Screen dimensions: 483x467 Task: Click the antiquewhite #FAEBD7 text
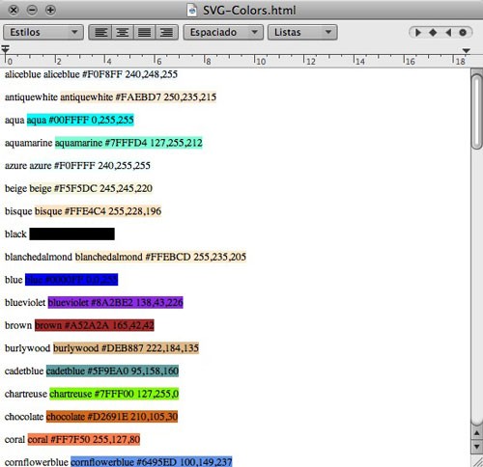pos(138,97)
